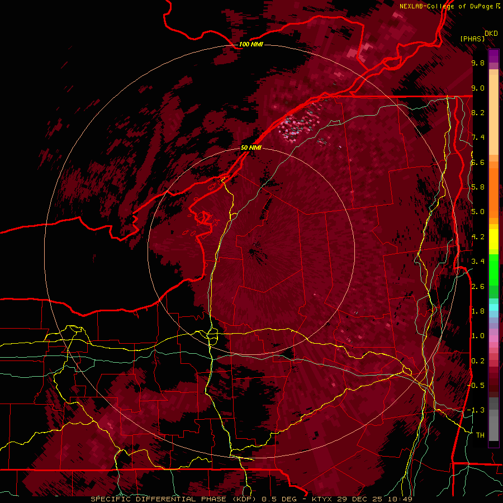Viewport: 503px width, 503px height.
Task: Select the 1.8 legend value
Action: [x=478, y=311]
